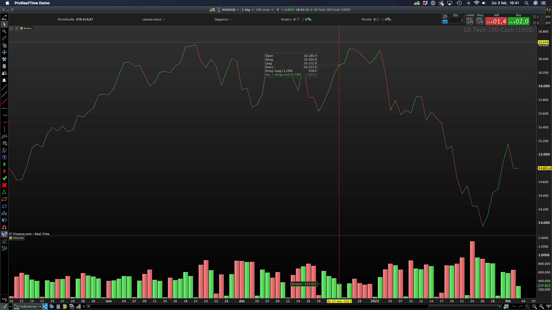Enable the S stop checkbox
The height and width of the screenshot is (310, 552).
(x=534, y=23)
